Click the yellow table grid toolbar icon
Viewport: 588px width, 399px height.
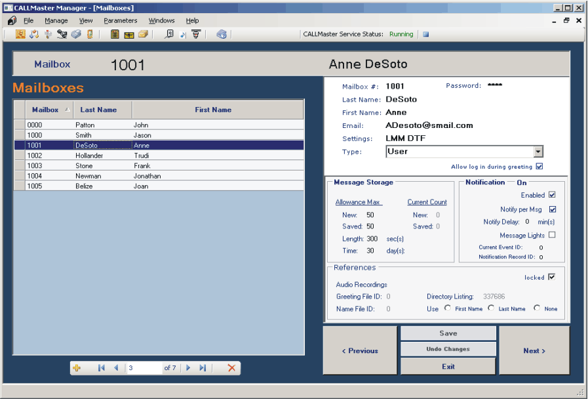pyautogui.click(x=115, y=34)
